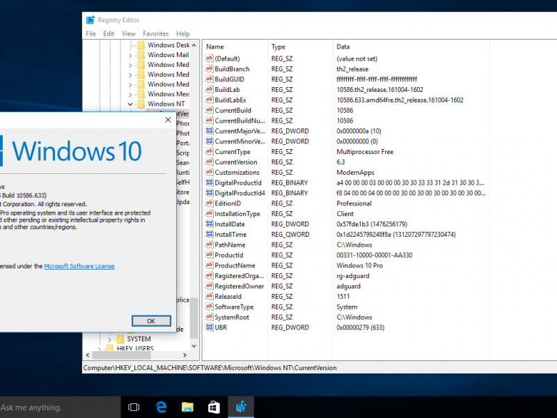Click the DigitalProductId4 binary value icon

(210, 193)
